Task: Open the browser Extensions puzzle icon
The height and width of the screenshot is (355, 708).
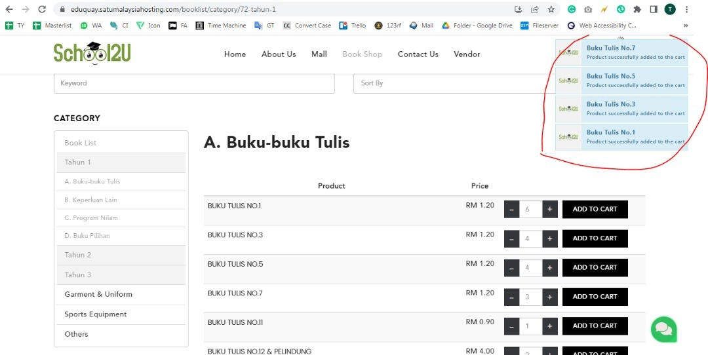Action: [637, 10]
